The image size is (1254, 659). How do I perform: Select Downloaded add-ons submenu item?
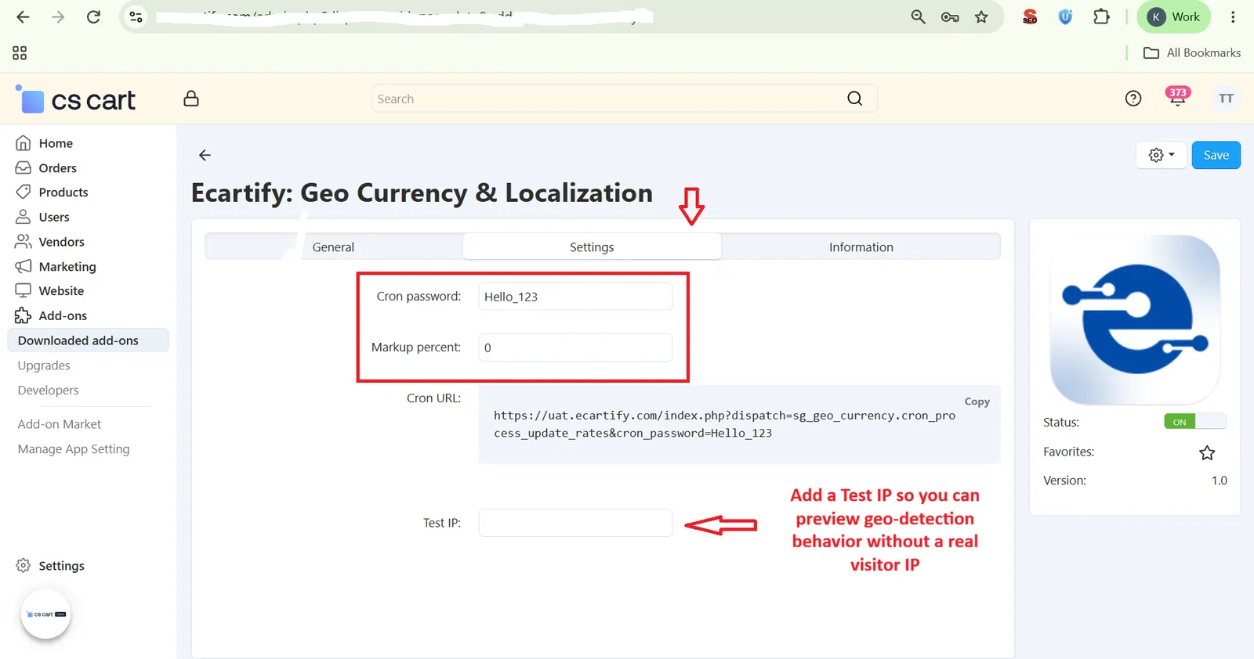[x=88, y=340]
